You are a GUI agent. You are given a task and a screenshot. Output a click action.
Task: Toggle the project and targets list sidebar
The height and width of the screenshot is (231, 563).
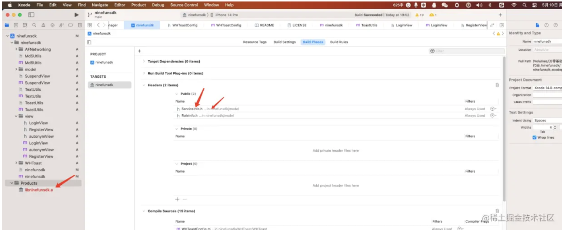[x=89, y=42]
